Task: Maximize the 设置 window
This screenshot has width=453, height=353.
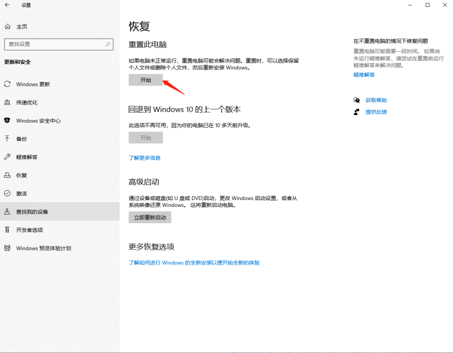Action: [428, 5]
